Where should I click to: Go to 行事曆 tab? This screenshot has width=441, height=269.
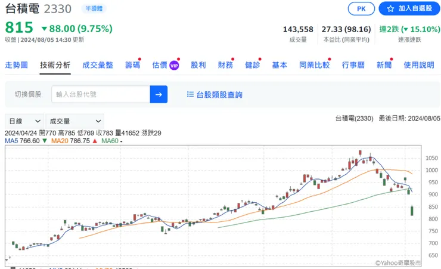pos(353,65)
